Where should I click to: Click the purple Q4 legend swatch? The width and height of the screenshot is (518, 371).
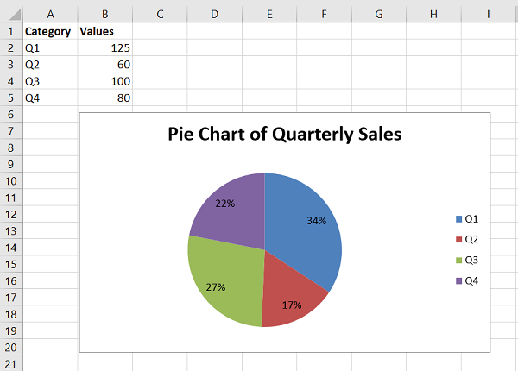458,281
